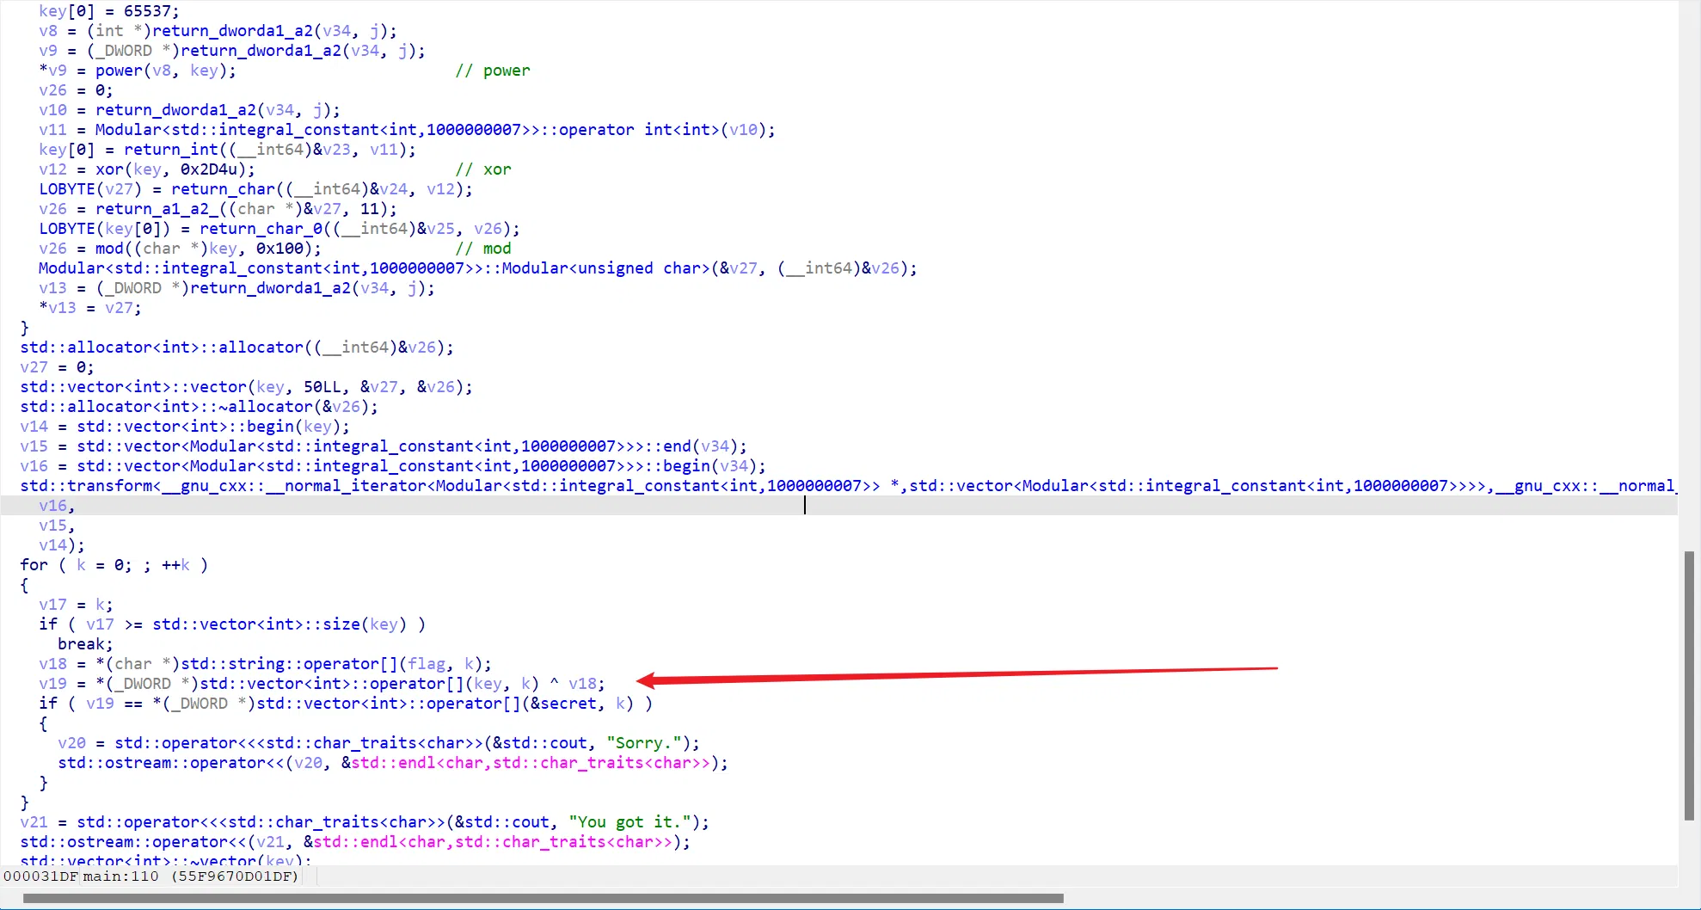Viewport: 1701px width, 910px height.
Task: Click the v16 argument line
Action: pos(57,506)
